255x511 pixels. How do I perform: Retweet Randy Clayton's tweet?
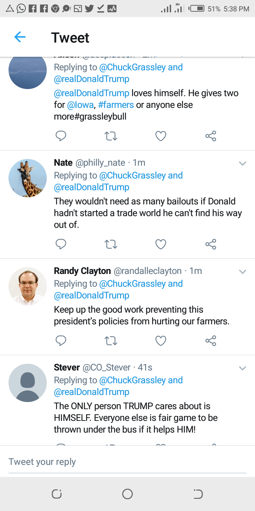click(111, 341)
